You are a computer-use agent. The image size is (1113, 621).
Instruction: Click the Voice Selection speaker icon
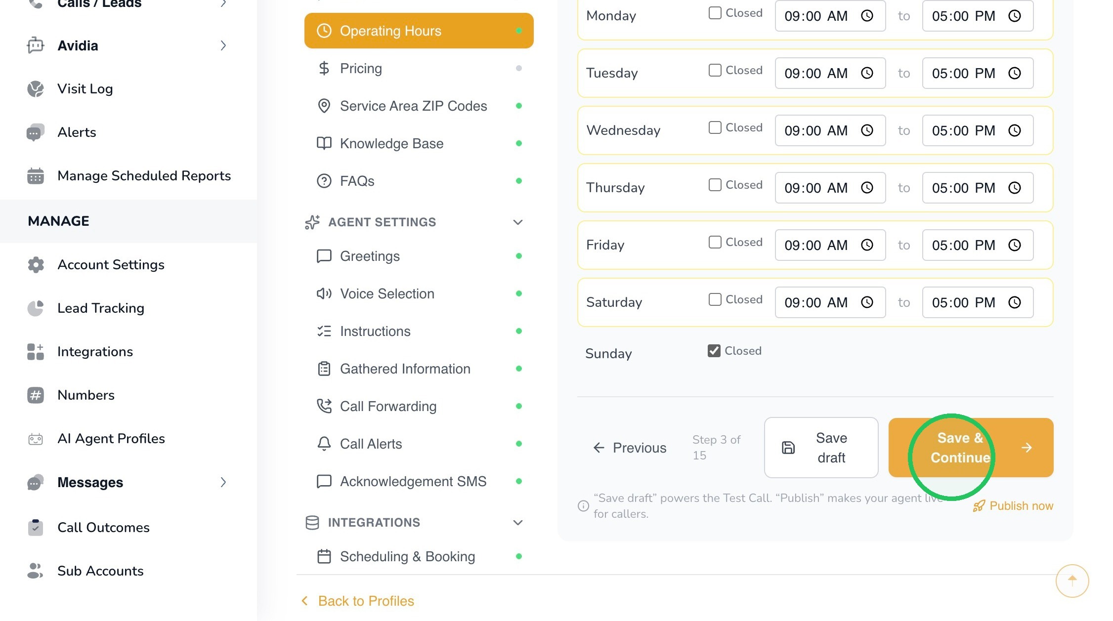[x=324, y=293]
